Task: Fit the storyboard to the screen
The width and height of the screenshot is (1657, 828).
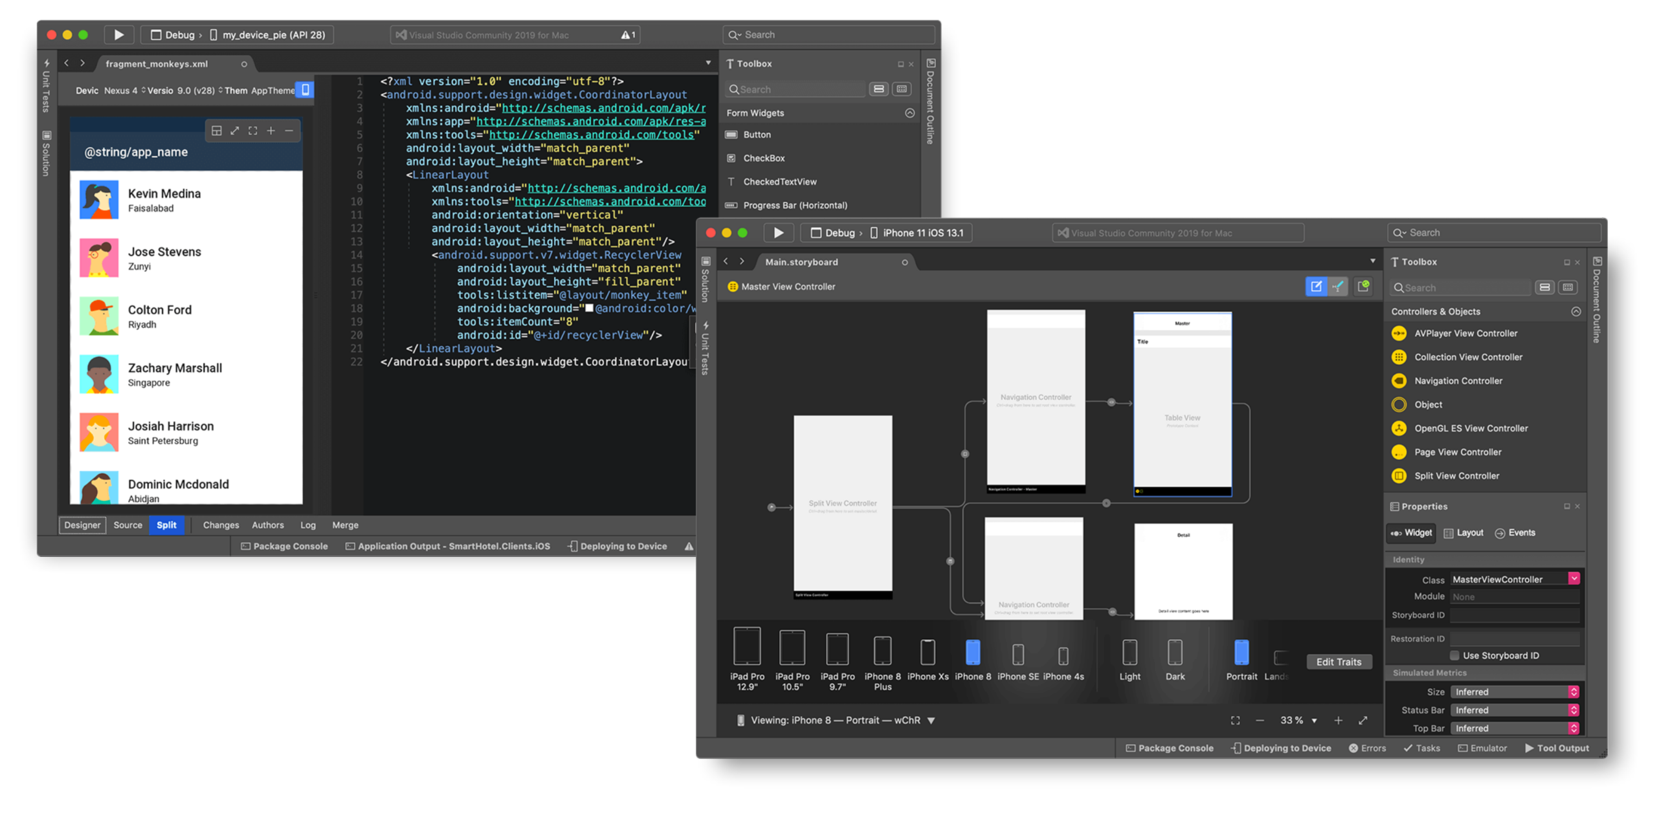Action: (1234, 721)
